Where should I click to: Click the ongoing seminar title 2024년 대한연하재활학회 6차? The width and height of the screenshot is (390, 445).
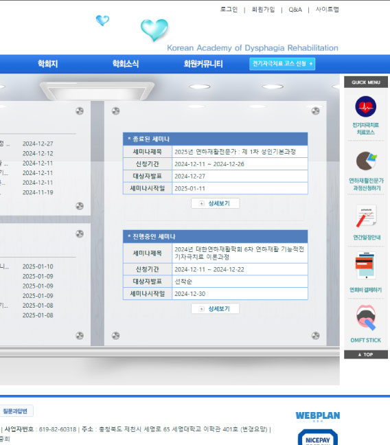pos(239,253)
